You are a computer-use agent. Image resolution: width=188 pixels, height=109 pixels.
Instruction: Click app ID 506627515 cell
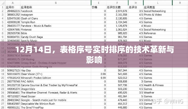pyautogui.click(x=13, y=70)
